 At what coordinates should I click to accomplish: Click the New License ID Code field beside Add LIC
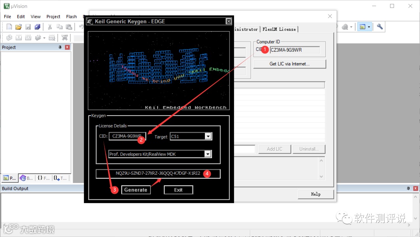click(x=245, y=149)
